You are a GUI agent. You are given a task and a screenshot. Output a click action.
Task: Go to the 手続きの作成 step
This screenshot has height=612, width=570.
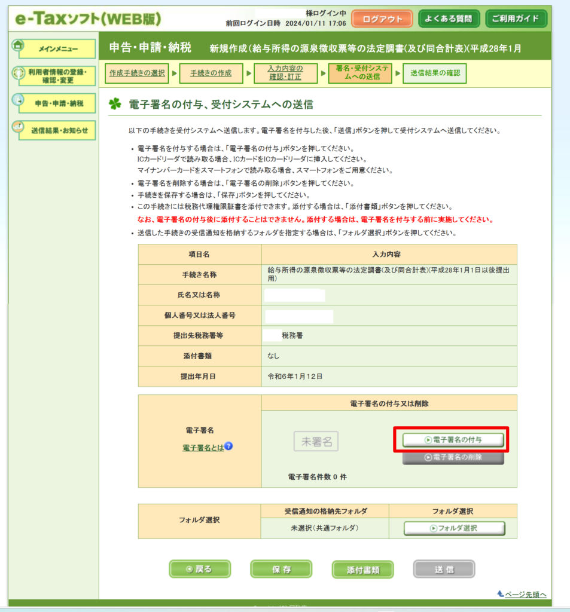coord(211,73)
